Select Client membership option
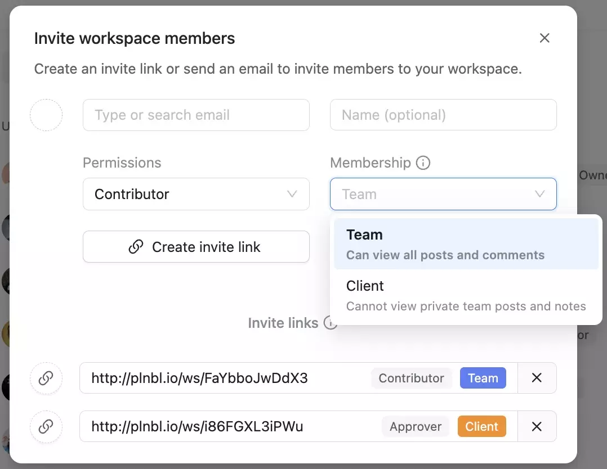 [466, 295]
